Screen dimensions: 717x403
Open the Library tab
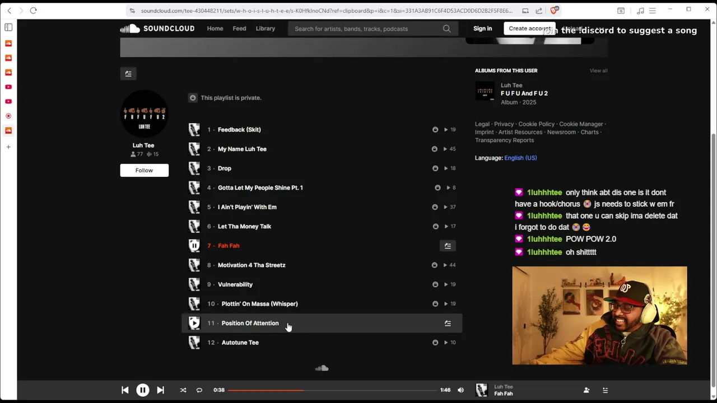[x=266, y=29]
